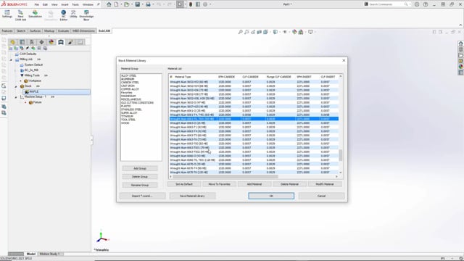
Task: Click the Rebuild traffic light icon
Action: coord(191,4)
